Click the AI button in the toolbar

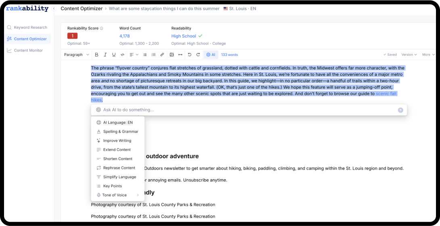coord(211,55)
